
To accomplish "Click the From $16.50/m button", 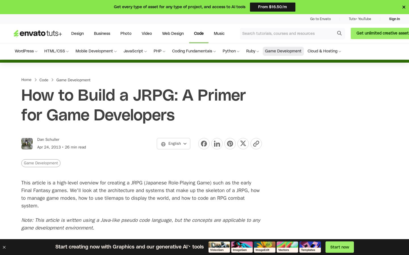I will 273,7.
